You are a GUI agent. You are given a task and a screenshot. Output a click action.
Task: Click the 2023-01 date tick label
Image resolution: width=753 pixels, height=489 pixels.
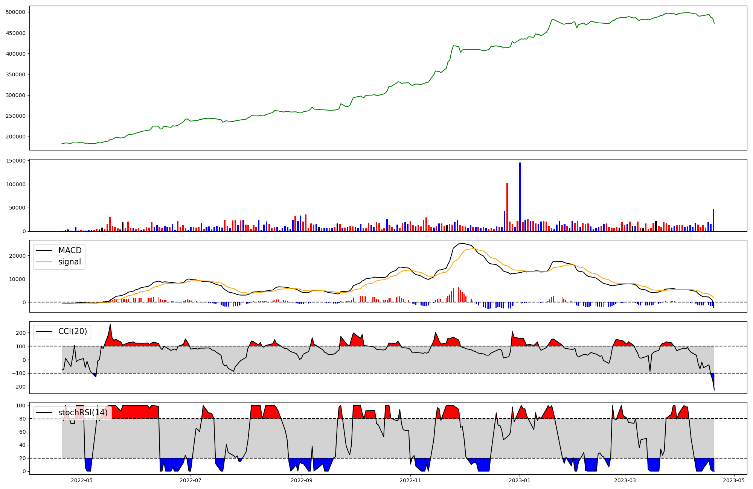click(x=520, y=480)
